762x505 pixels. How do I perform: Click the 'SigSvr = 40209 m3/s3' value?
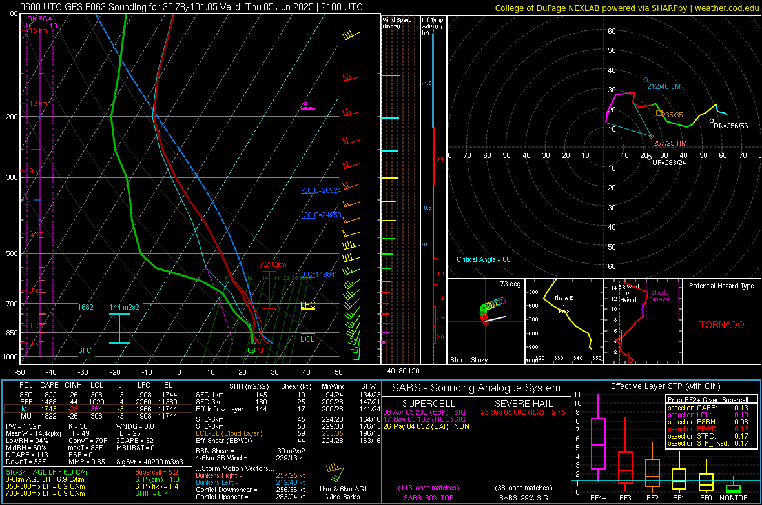[150, 462]
